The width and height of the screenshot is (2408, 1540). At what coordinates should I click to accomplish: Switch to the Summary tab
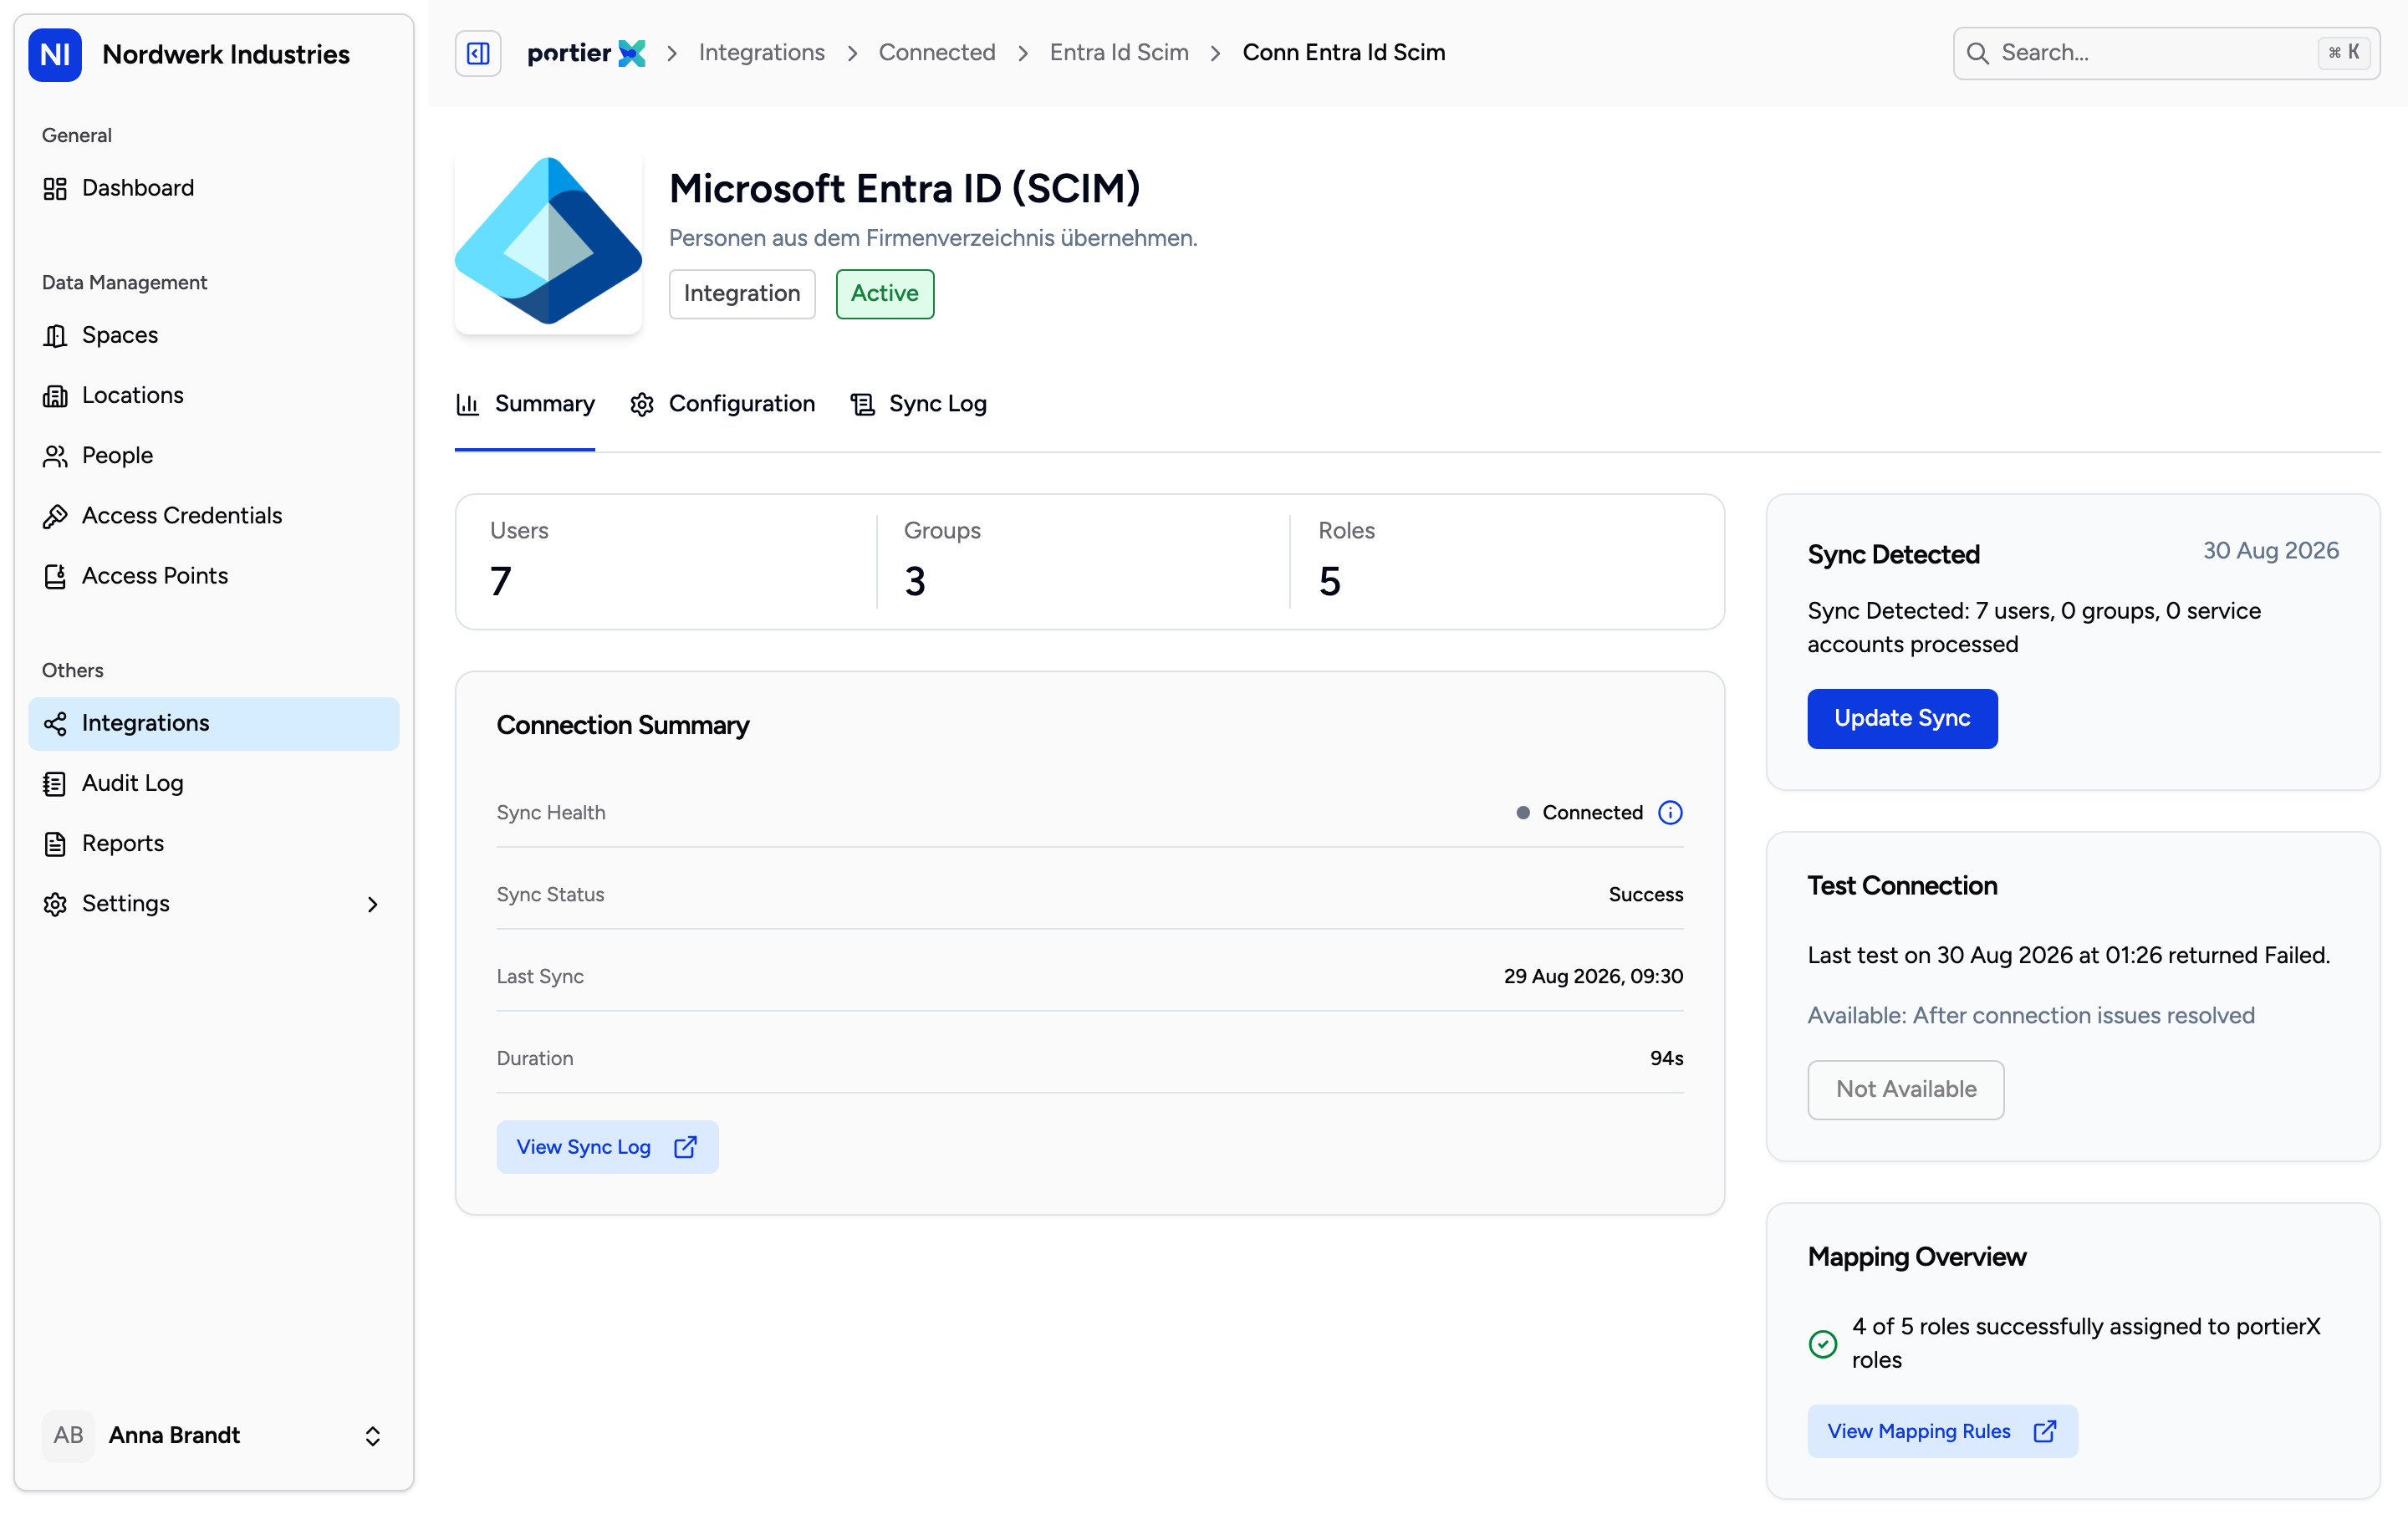coord(525,404)
